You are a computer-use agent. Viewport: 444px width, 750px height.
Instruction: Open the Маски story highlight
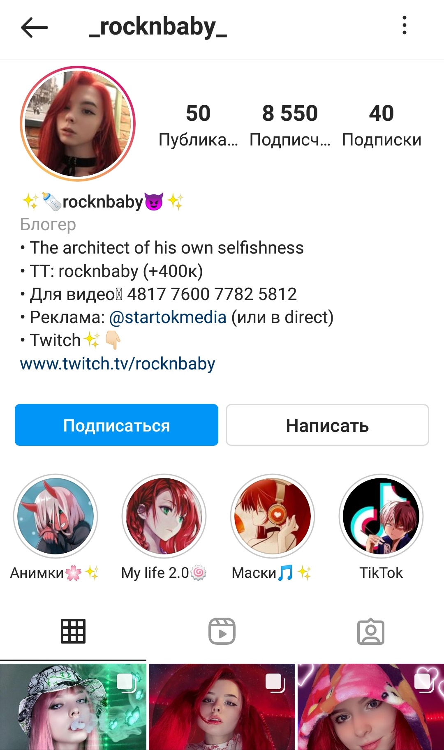(x=273, y=516)
